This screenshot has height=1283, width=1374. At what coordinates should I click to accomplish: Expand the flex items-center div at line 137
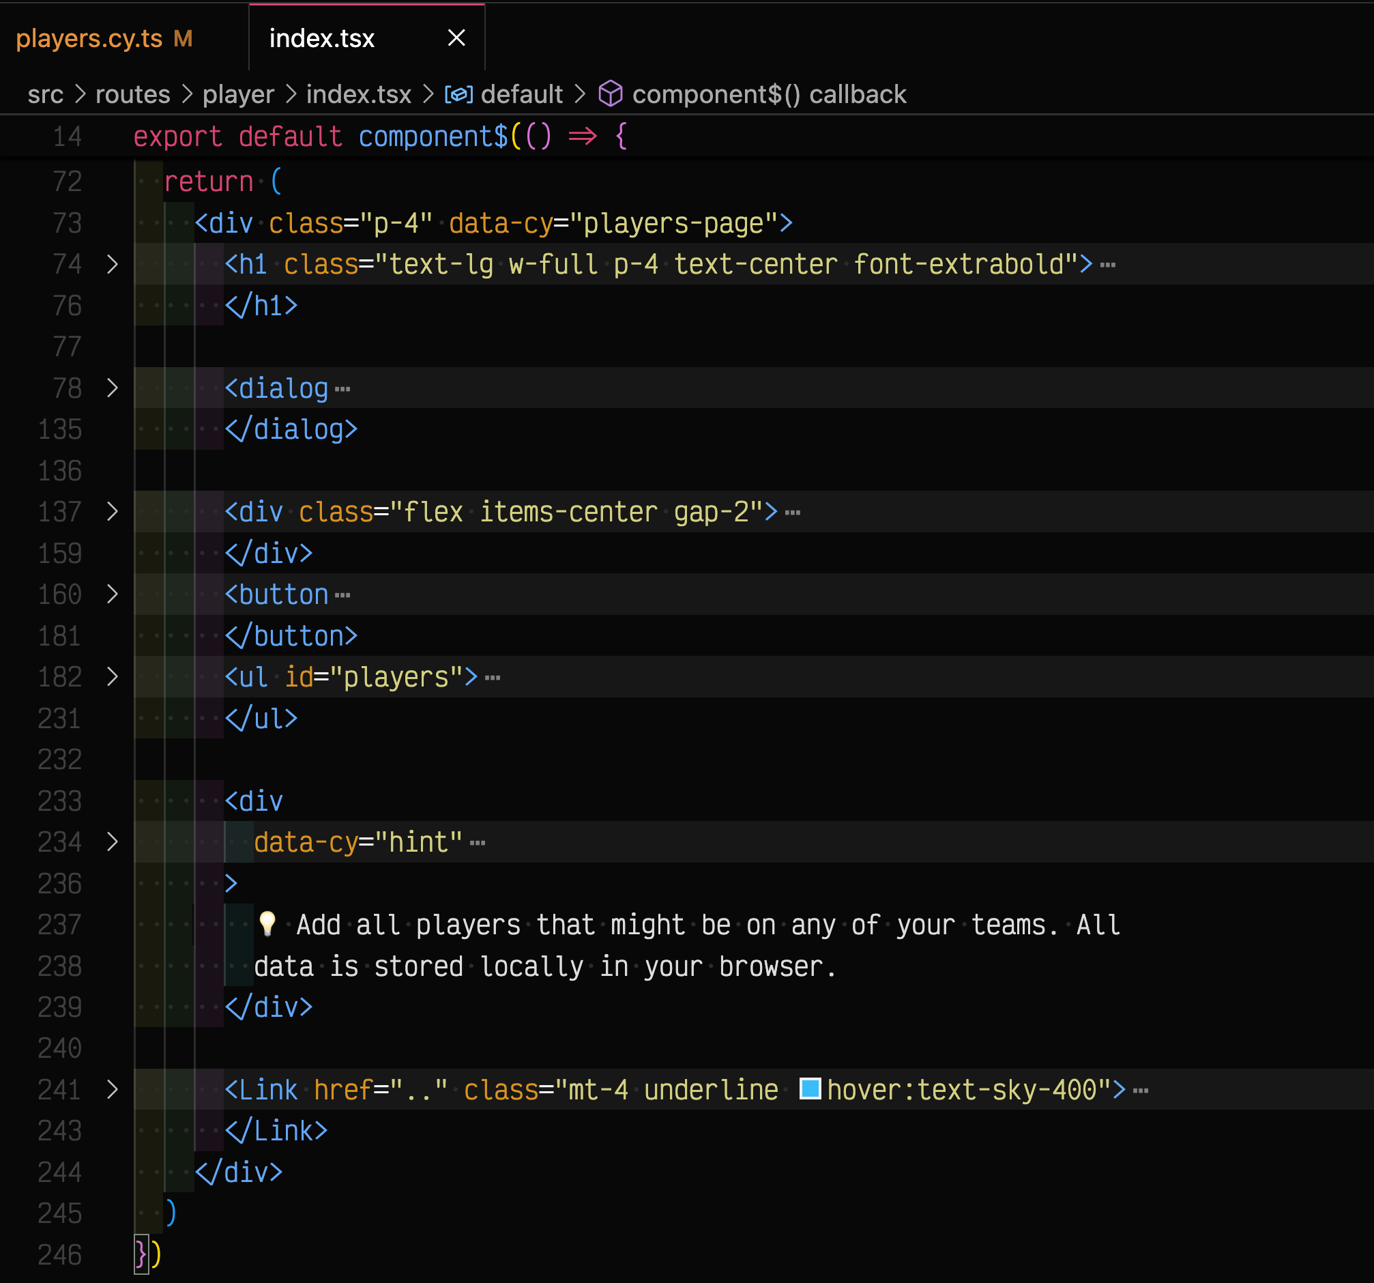pos(112,512)
